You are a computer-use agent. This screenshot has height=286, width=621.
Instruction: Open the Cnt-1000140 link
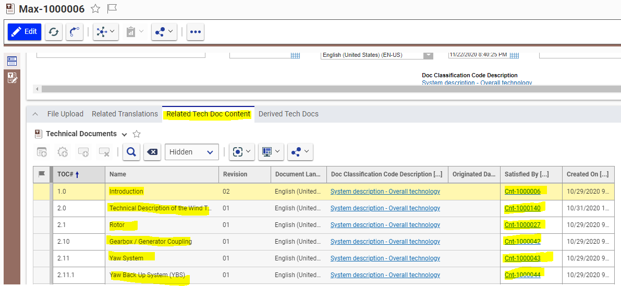click(522, 208)
